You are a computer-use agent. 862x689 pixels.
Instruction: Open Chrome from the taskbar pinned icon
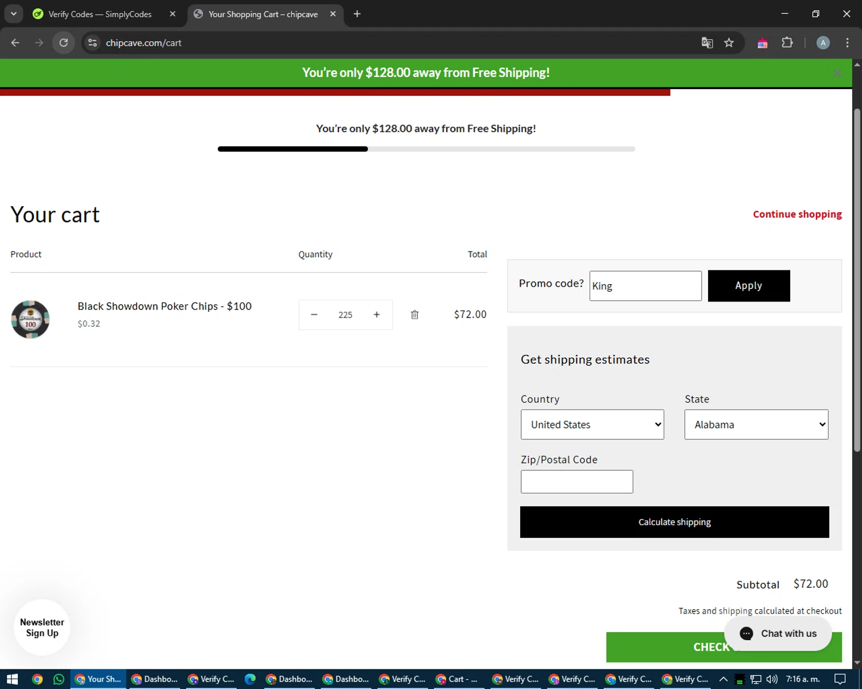coord(37,679)
